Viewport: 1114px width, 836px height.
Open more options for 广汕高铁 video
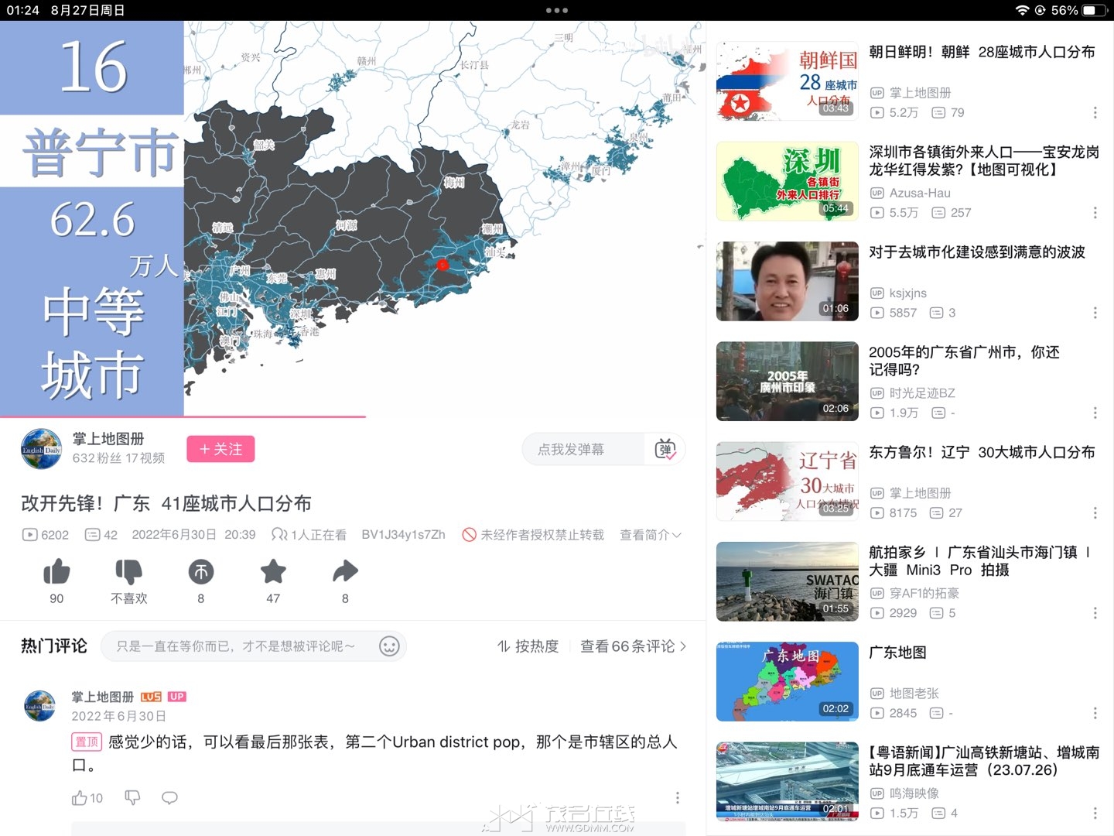pos(1095,814)
